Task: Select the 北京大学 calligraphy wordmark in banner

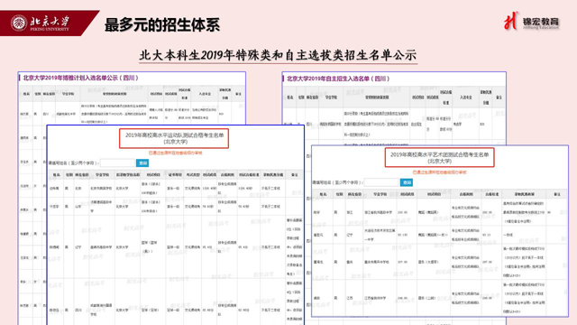Action: tap(50, 22)
